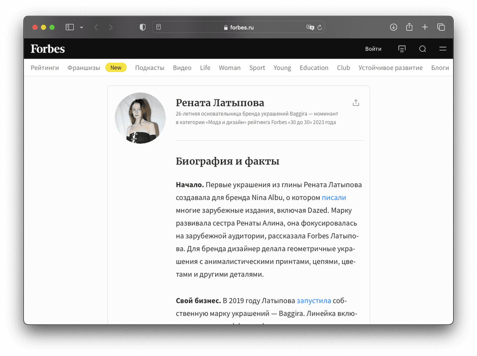Screen dimensions: 477x356
Task: Open the Forbes news feed icon
Action: click(402, 49)
